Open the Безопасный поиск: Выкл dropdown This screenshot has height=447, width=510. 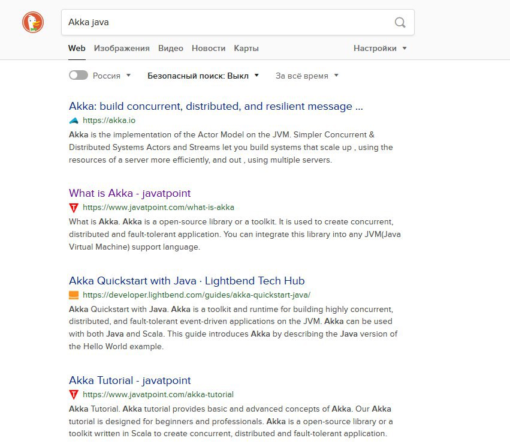click(203, 76)
